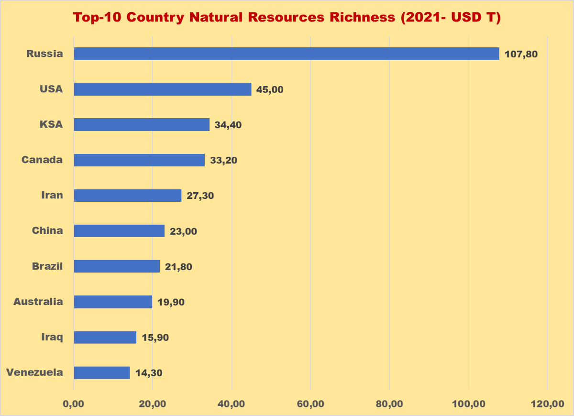Click the KSA category label
The height and width of the screenshot is (416, 574).
(x=51, y=124)
